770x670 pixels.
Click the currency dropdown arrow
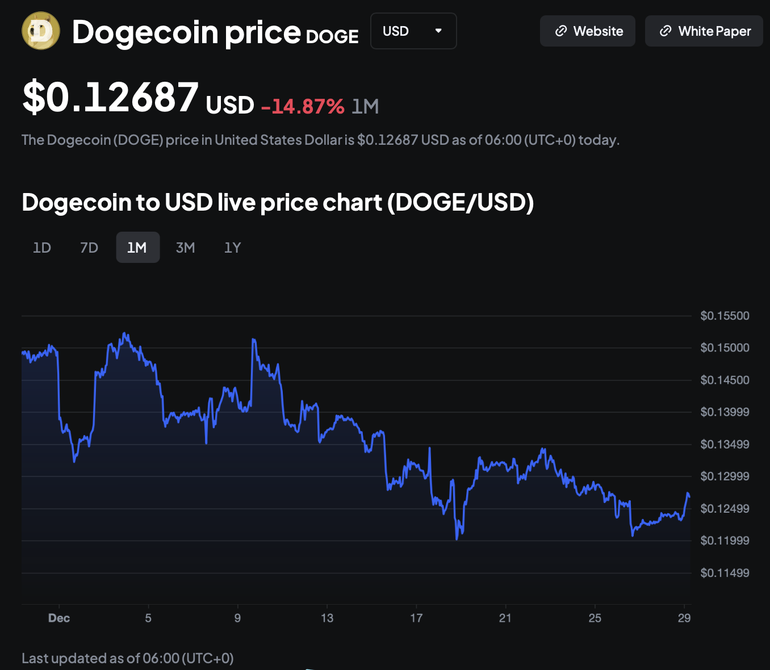tap(438, 31)
